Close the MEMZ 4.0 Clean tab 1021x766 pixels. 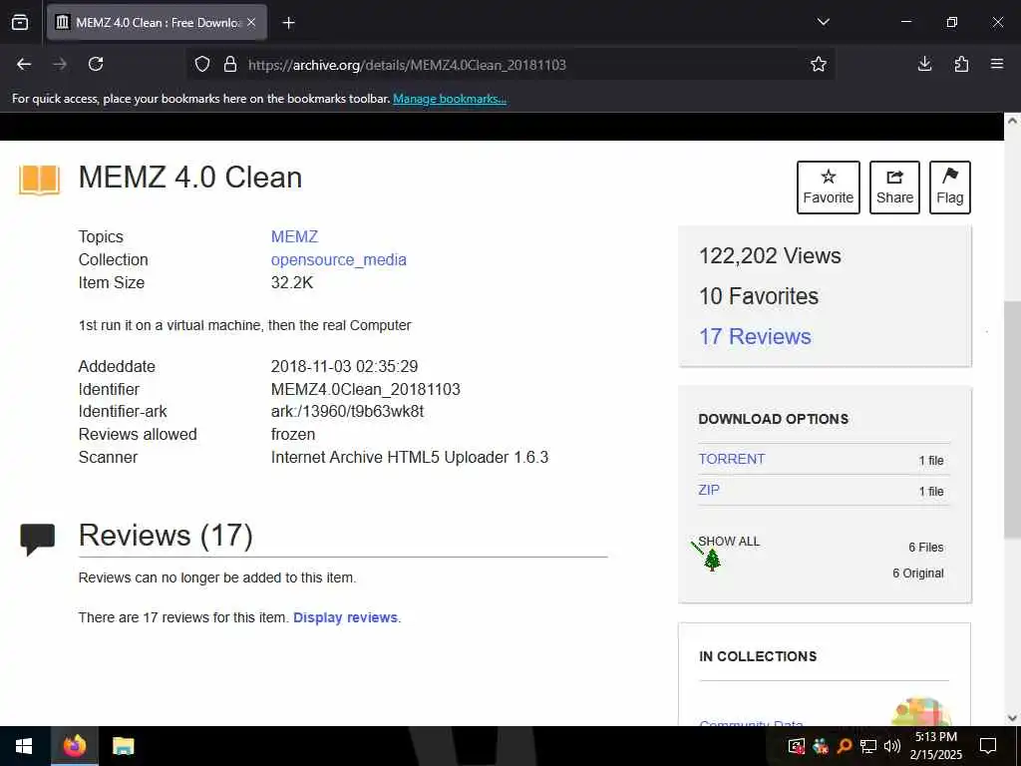pos(251,22)
